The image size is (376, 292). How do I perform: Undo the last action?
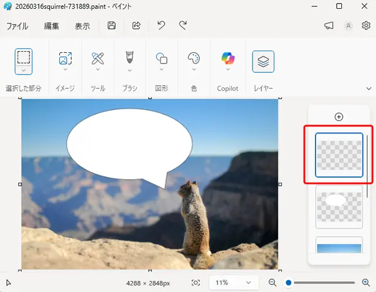tap(161, 25)
